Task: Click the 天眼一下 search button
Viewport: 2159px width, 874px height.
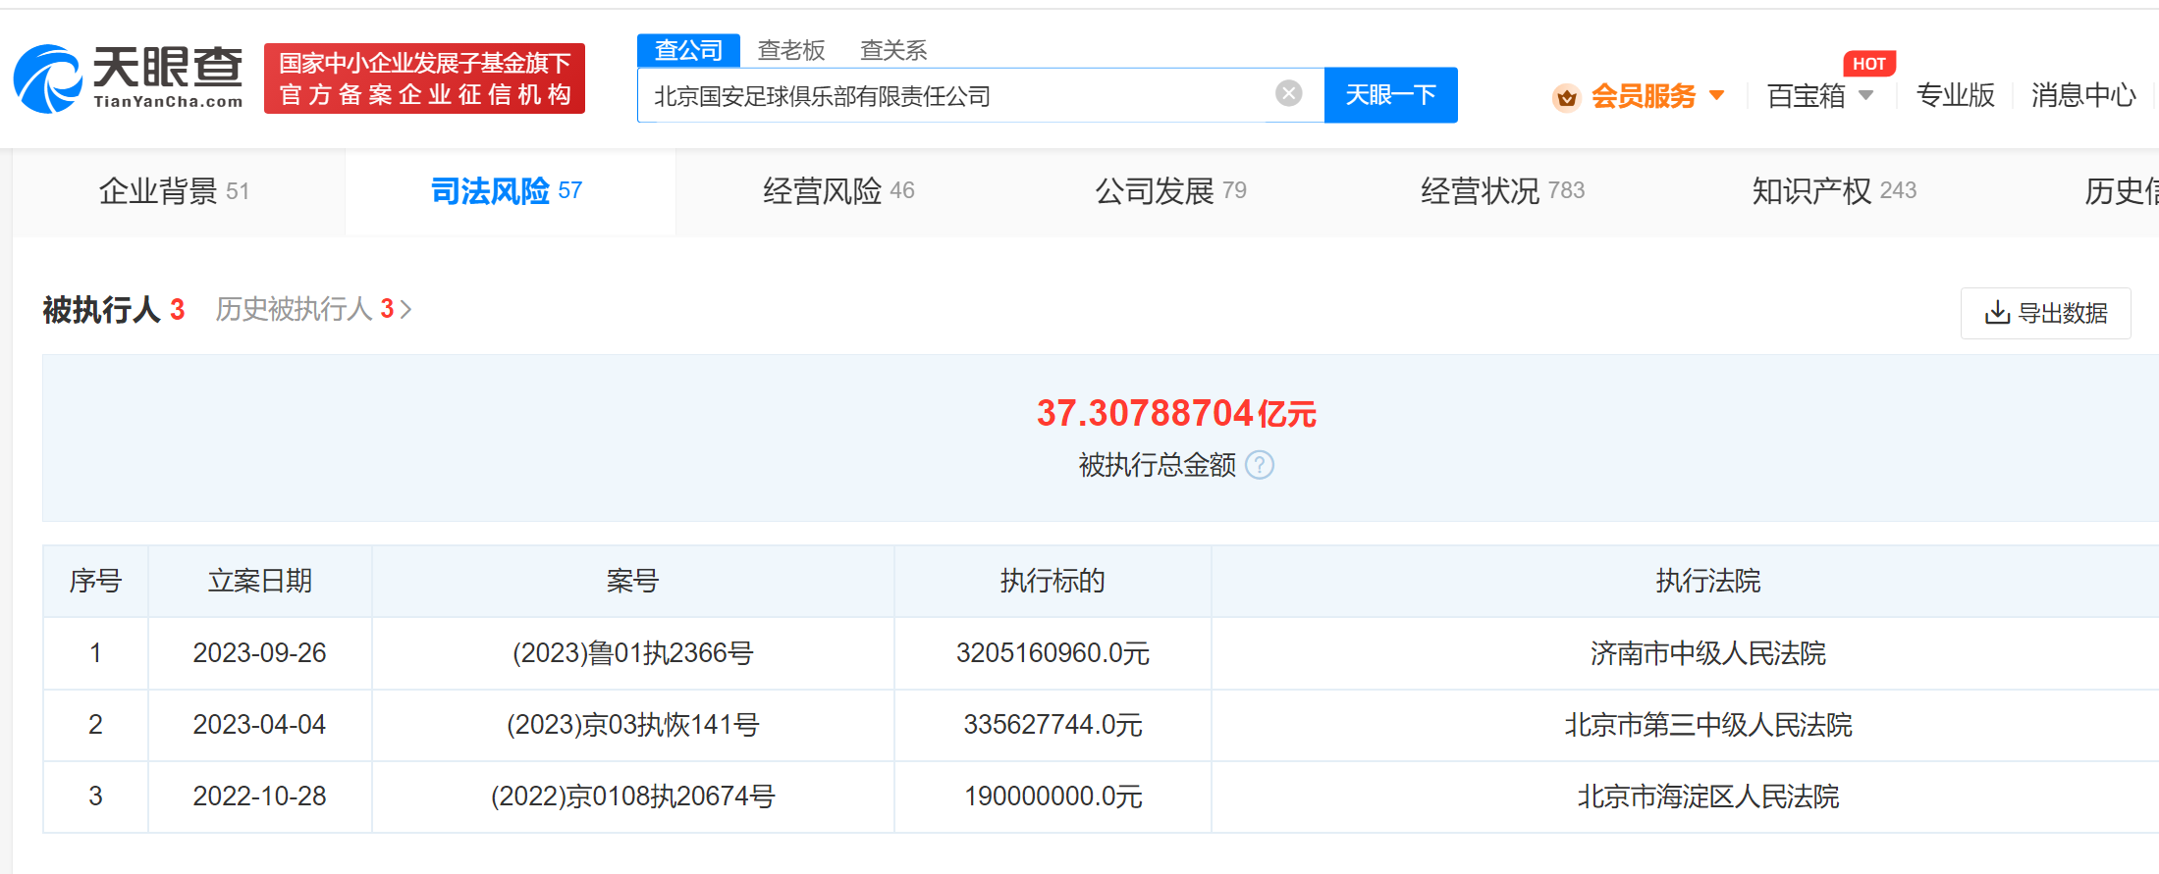Action: pos(1390,95)
